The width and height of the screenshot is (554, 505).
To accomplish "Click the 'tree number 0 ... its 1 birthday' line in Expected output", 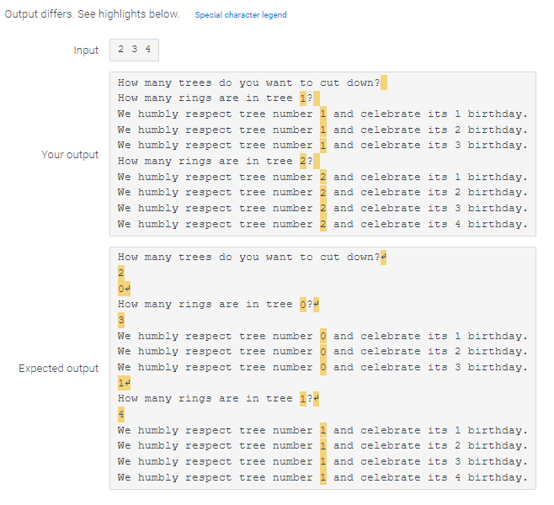I will (x=322, y=336).
